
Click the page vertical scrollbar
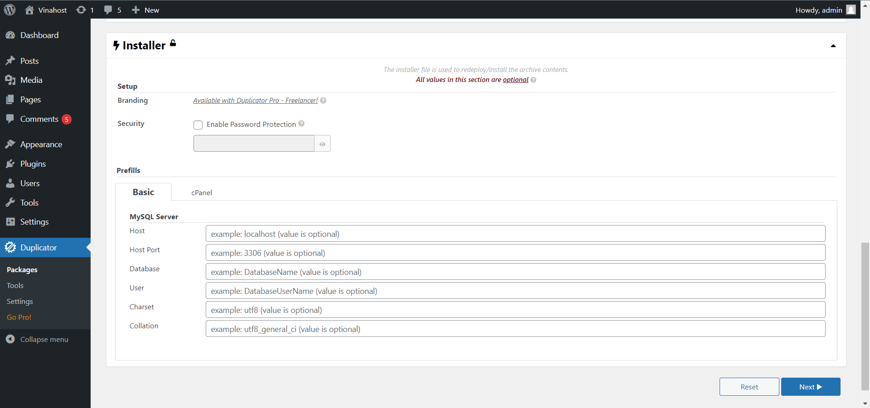pos(865,316)
